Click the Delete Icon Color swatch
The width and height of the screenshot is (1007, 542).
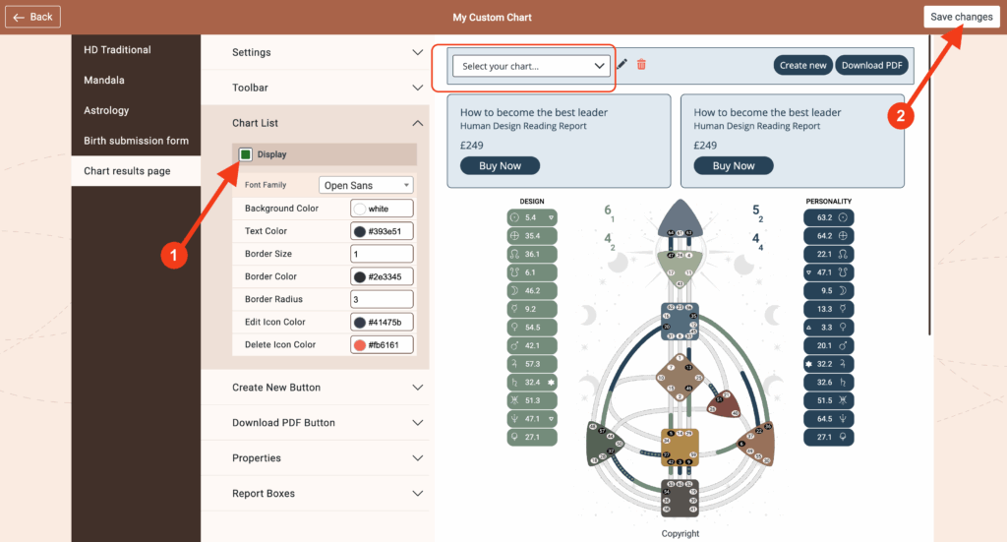[x=360, y=345]
